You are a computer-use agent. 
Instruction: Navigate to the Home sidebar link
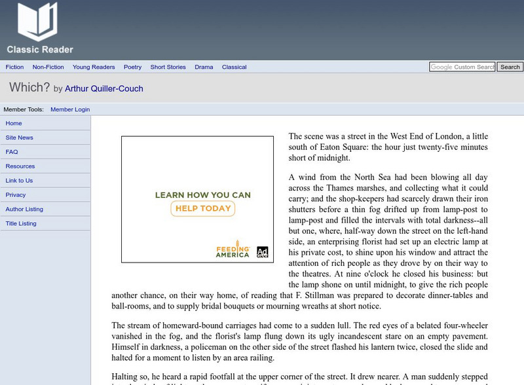(x=12, y=123)
